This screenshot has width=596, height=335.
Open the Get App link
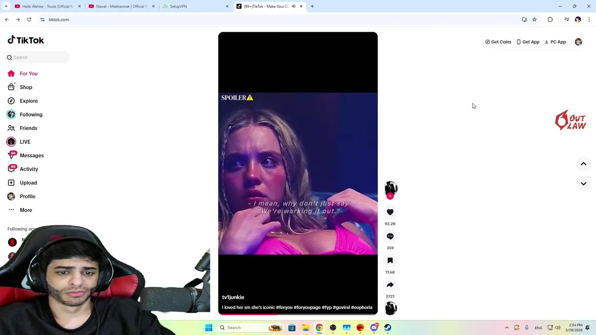tap(528, 42)
